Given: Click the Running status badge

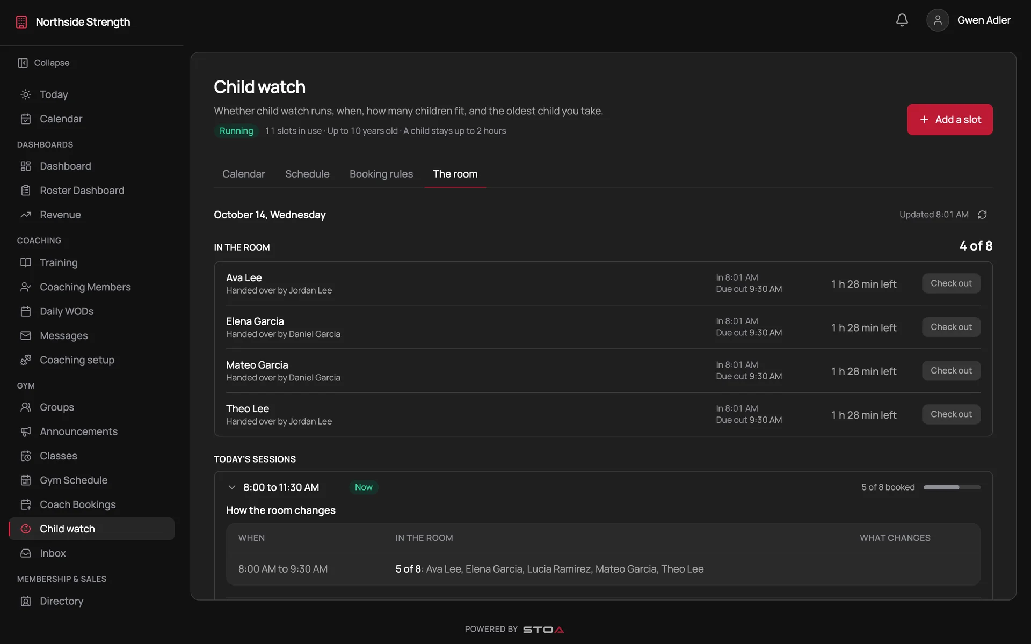Looking at the screenshot, I should 236,131.
